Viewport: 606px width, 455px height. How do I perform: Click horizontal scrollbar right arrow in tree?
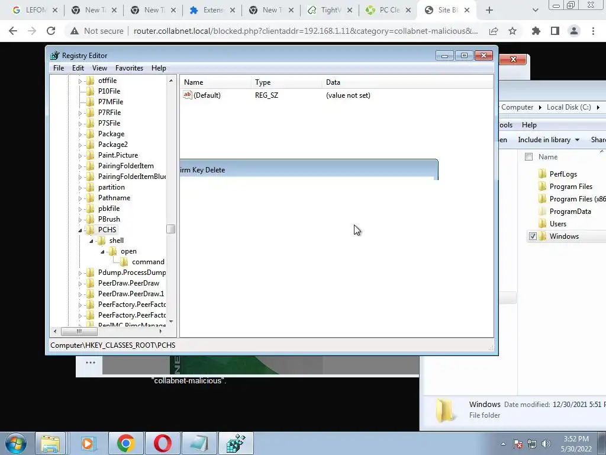(161, 331)
